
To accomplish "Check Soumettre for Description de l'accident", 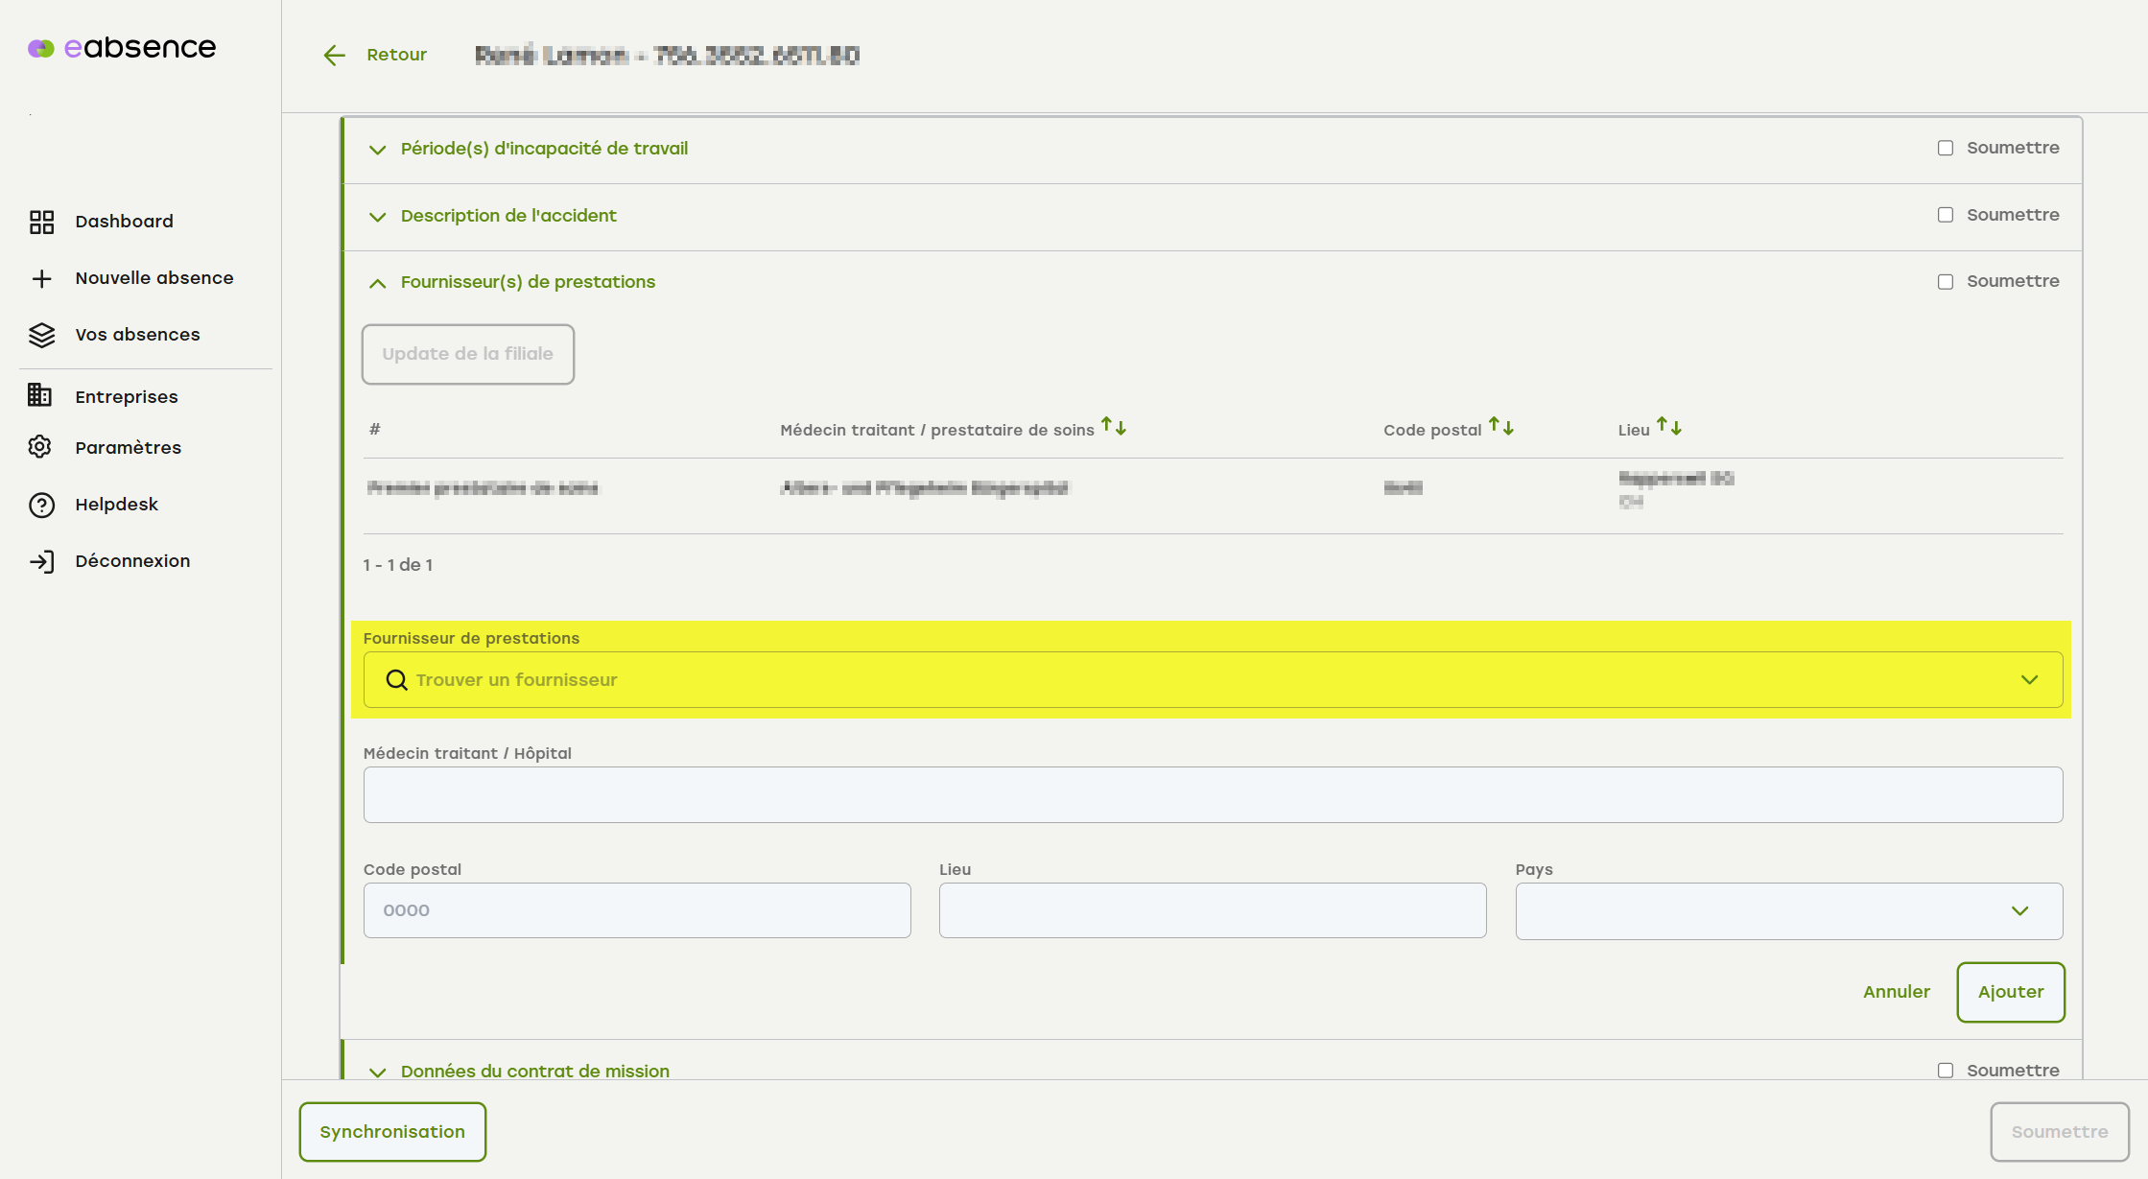I will (1945, 215).
